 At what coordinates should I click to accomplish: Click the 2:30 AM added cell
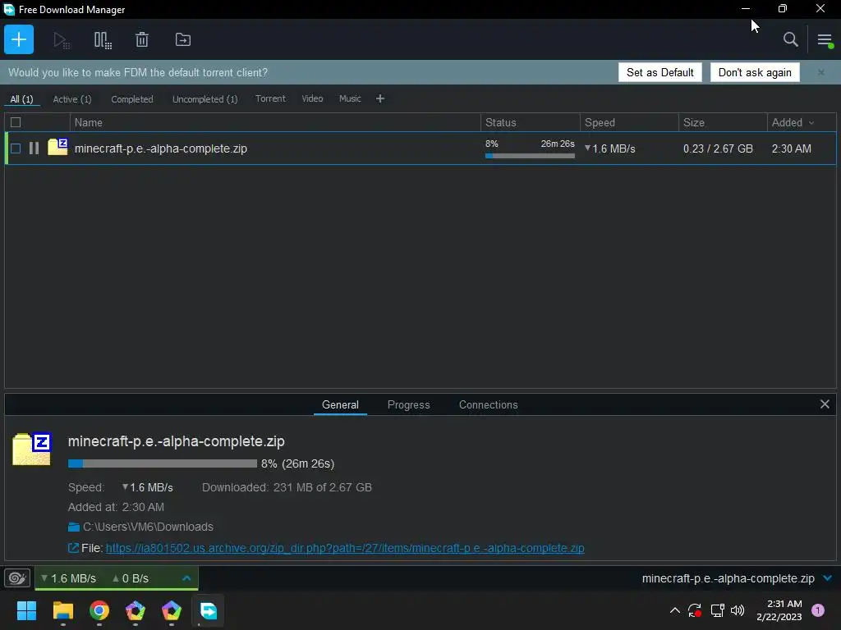(791, 149)
